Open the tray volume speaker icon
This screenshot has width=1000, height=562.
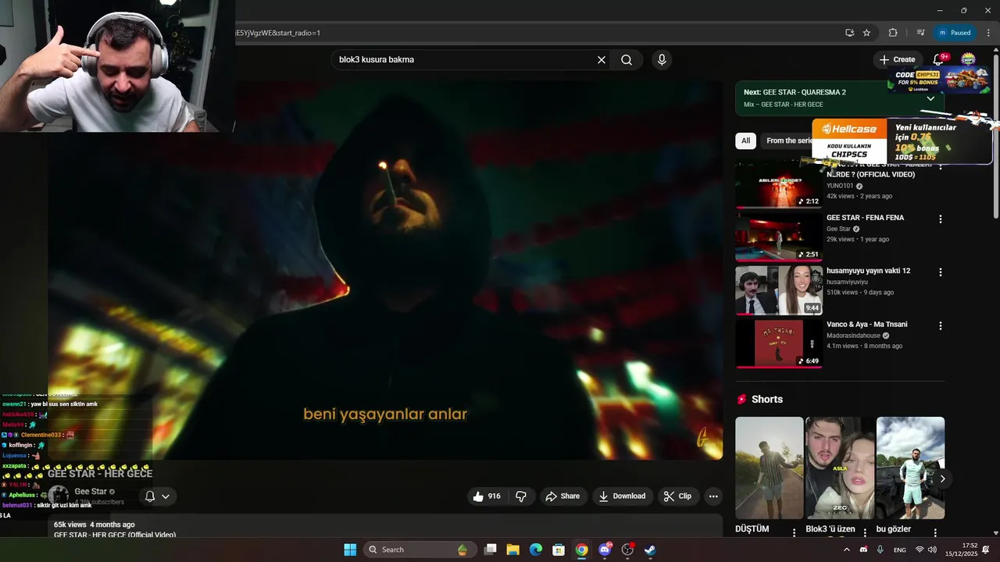coord(932,550)
